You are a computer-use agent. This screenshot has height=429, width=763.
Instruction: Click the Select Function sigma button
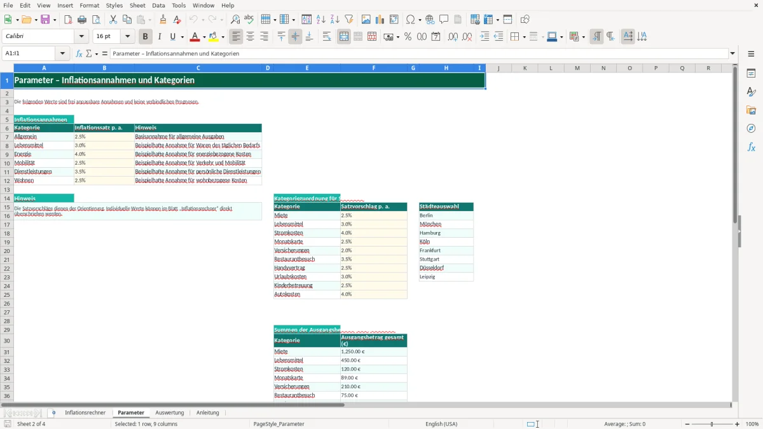[x=89, y=53]
